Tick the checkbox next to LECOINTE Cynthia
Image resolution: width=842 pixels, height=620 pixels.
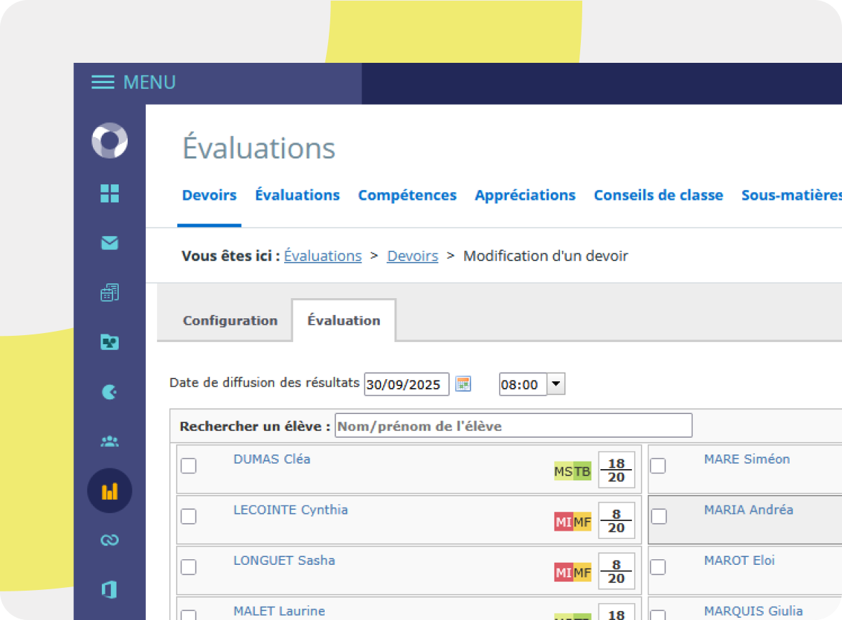tap(189, 517)
